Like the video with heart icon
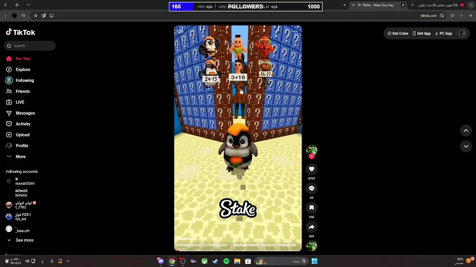Viewport: 476px width, 267px height. click(312, 169)
